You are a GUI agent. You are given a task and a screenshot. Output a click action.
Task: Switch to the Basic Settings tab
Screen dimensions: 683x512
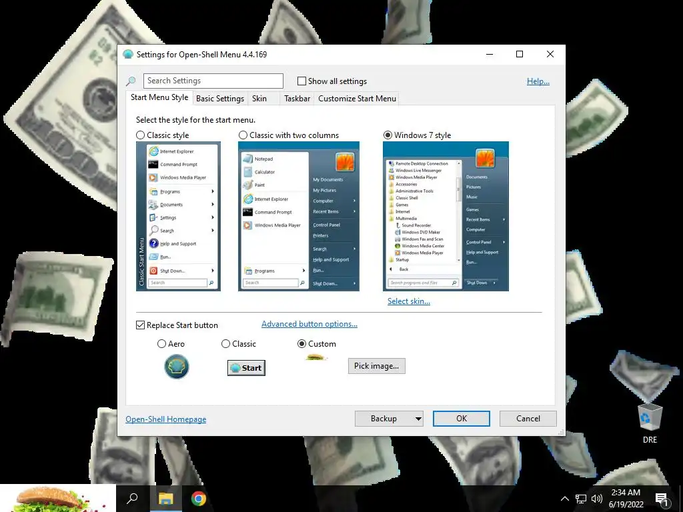220,99
